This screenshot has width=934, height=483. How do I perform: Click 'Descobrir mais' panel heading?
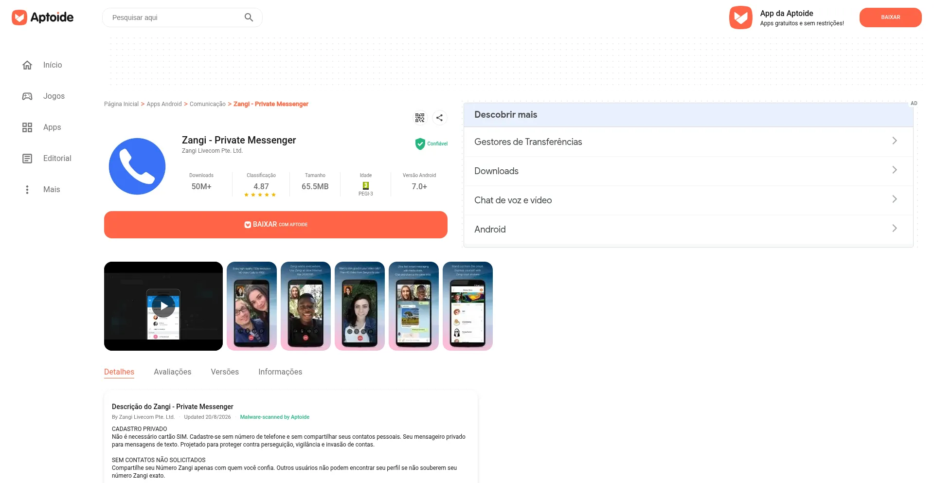click(506, 115)
